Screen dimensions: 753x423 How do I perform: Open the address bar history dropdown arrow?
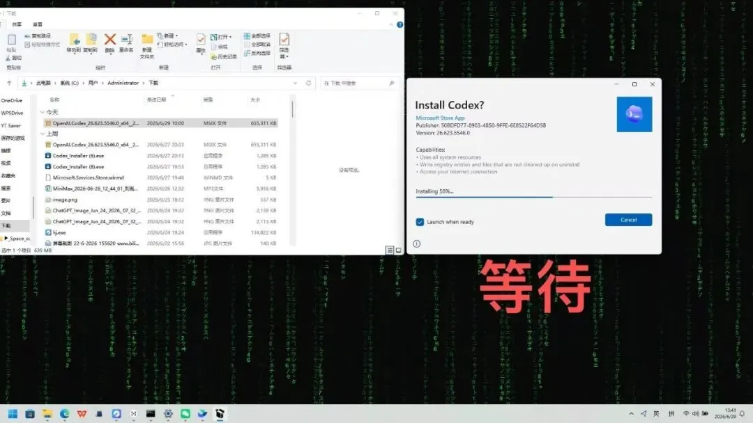click(x=295, y=83)
